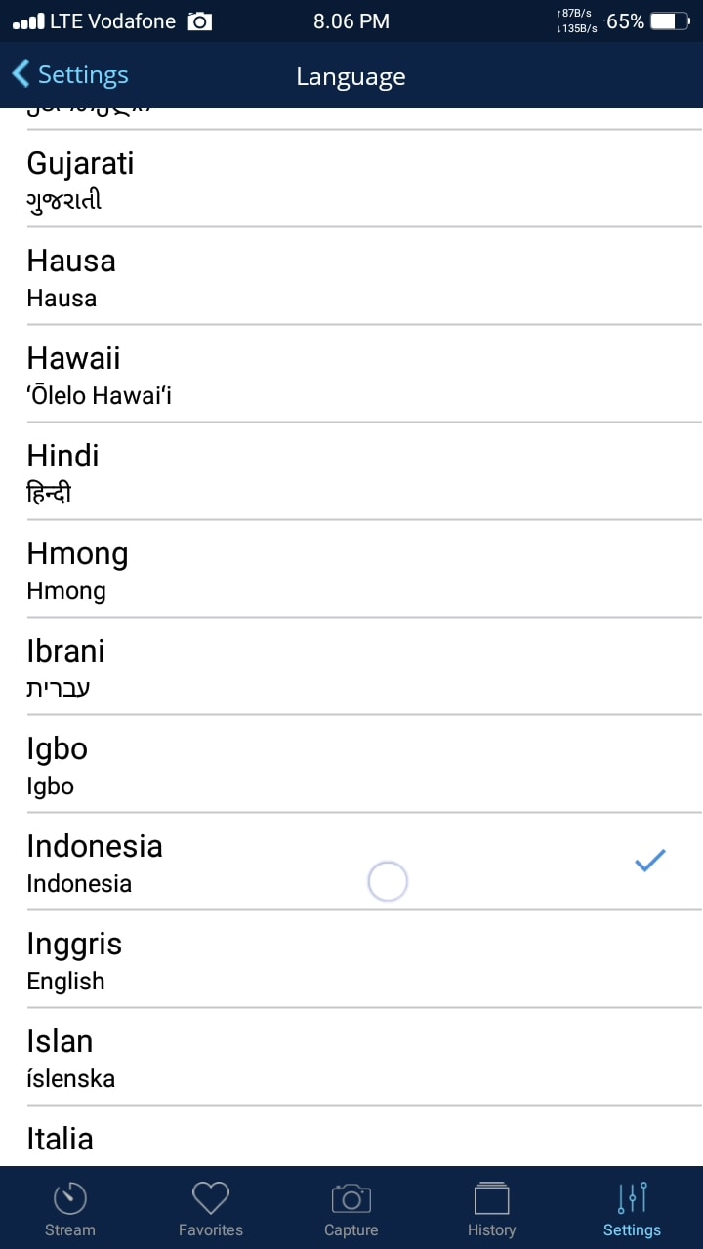Viewport: 703px width, 1249px height.
Task: Switch to the Favorites tab label
Action: pyautogui.click(x=211, y=1229)
